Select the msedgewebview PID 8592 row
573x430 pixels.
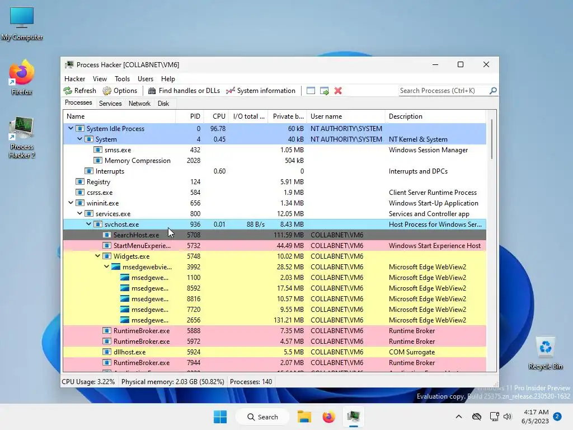(274, 288)
